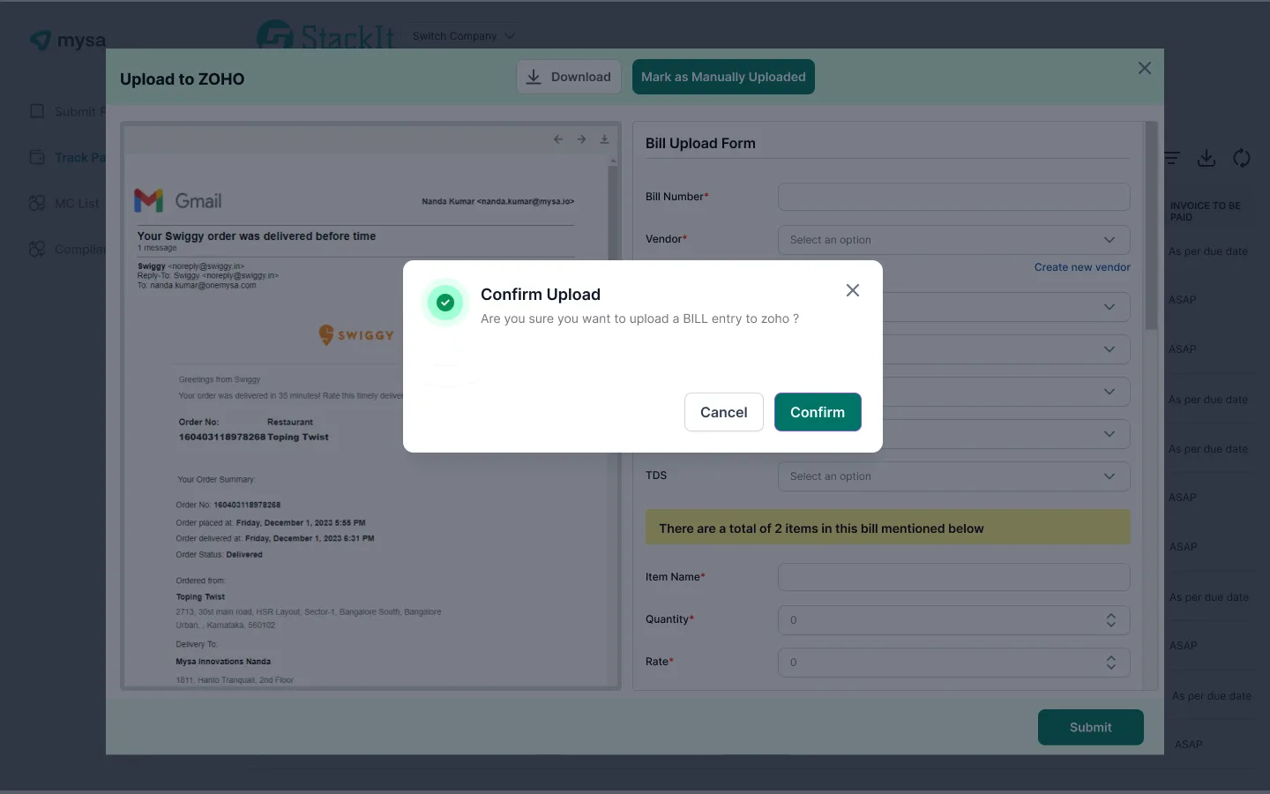The height and width of the screenshot is (794, 1270).
Task: Click the green checkmark icon in dialog
Action: (x=445, y=303)
